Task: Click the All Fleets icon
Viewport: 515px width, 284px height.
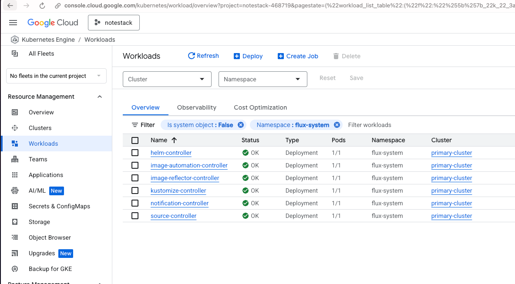Action: 15,53
